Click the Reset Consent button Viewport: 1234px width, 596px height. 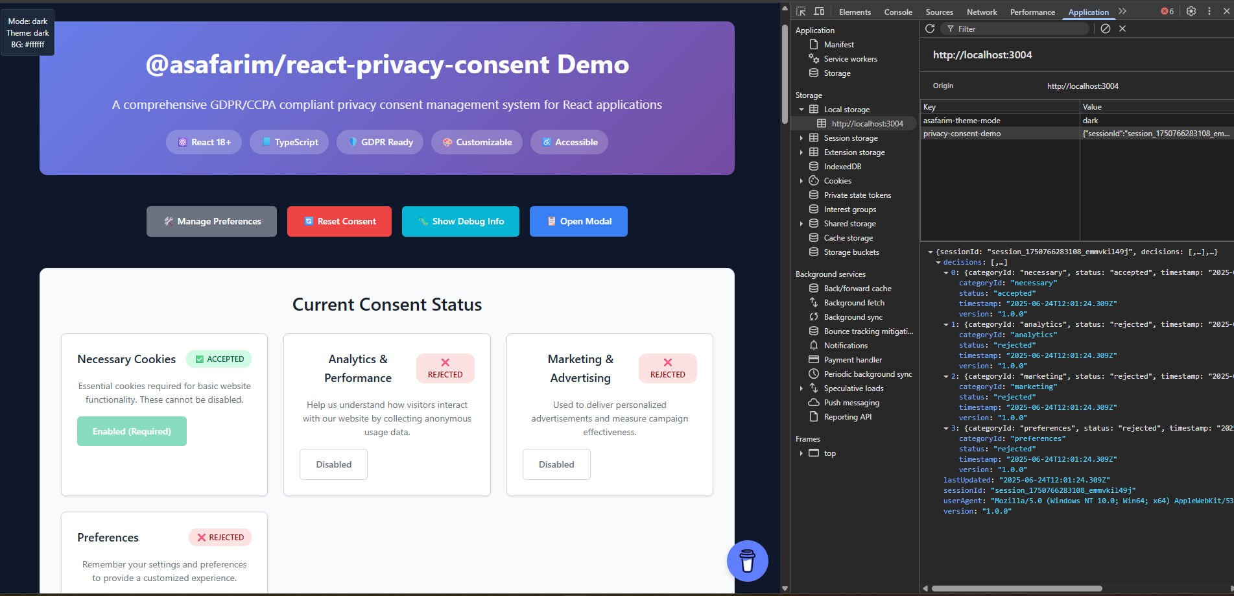click(x=339, y=221)
